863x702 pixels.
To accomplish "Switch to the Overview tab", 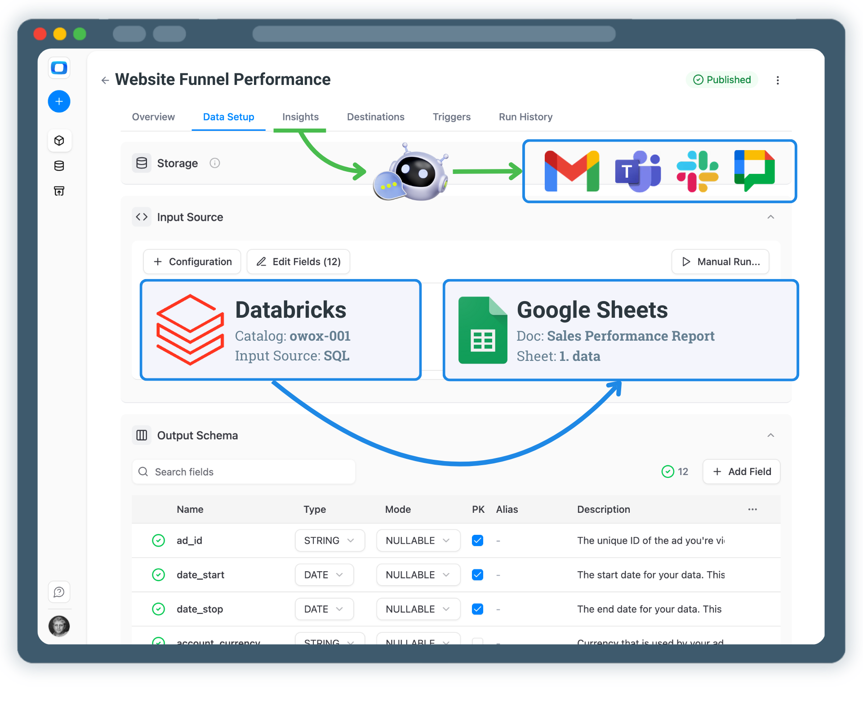I will 153,117.
